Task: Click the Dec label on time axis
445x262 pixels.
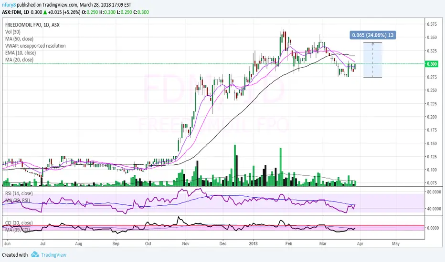Action: pyautogui.click(x=223, y=243)
